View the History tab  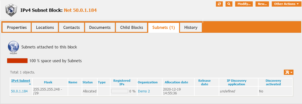(x=191, y=27)
